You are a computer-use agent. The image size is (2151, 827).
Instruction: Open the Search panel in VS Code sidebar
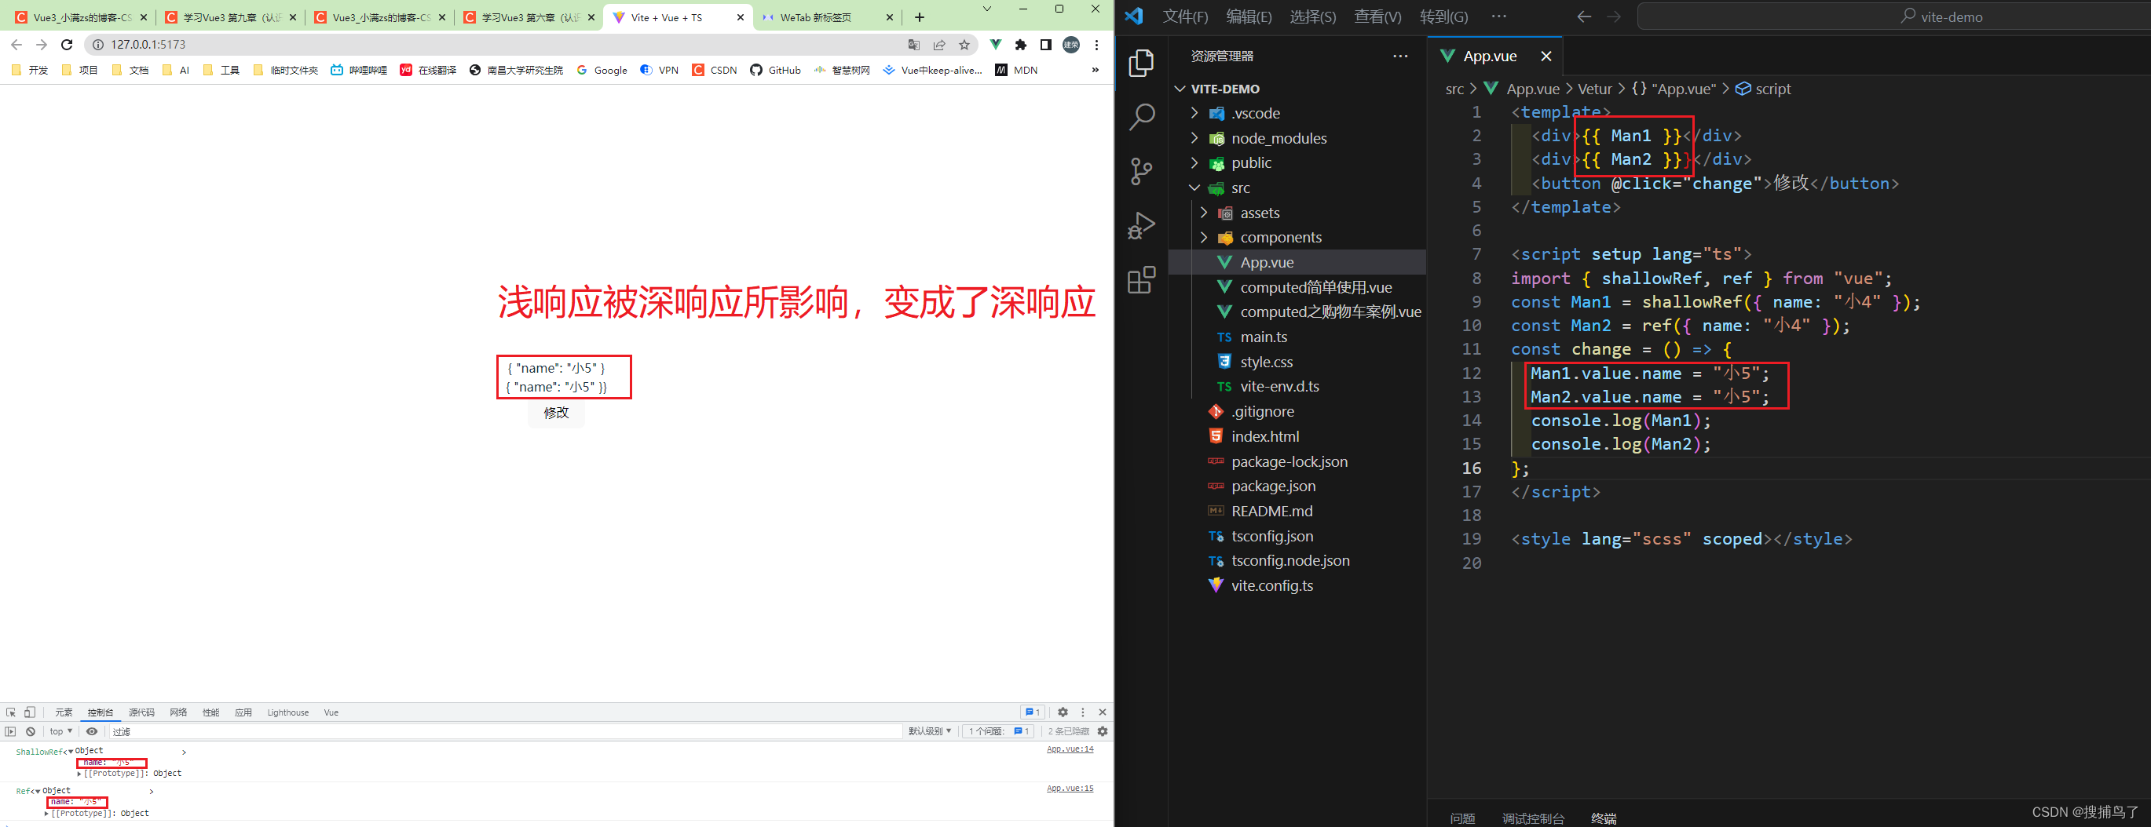(x=1141, y=118)
